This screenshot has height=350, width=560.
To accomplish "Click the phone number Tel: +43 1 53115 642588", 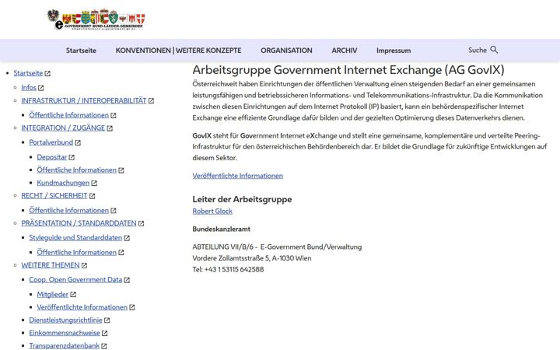I will click(x=228, y=269).
